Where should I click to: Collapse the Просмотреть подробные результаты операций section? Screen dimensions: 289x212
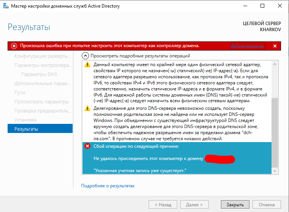(x=85, y=56)
